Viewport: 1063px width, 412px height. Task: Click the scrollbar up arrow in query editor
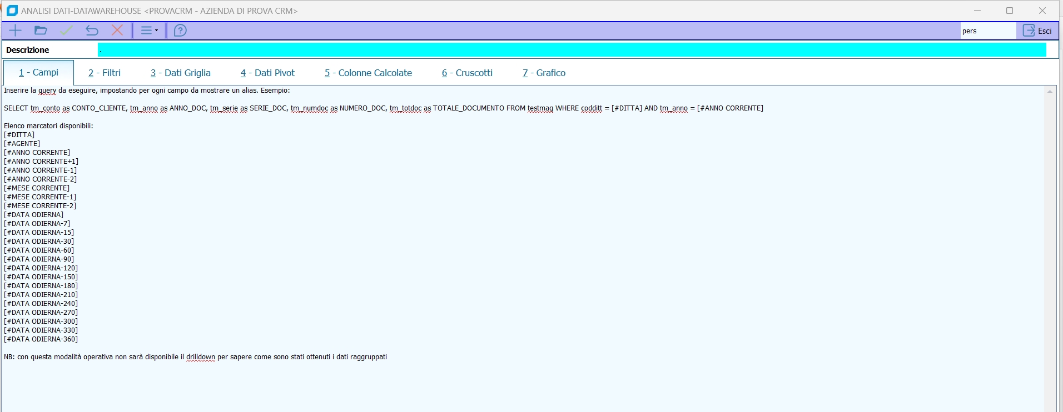[x=1050, y=91]
